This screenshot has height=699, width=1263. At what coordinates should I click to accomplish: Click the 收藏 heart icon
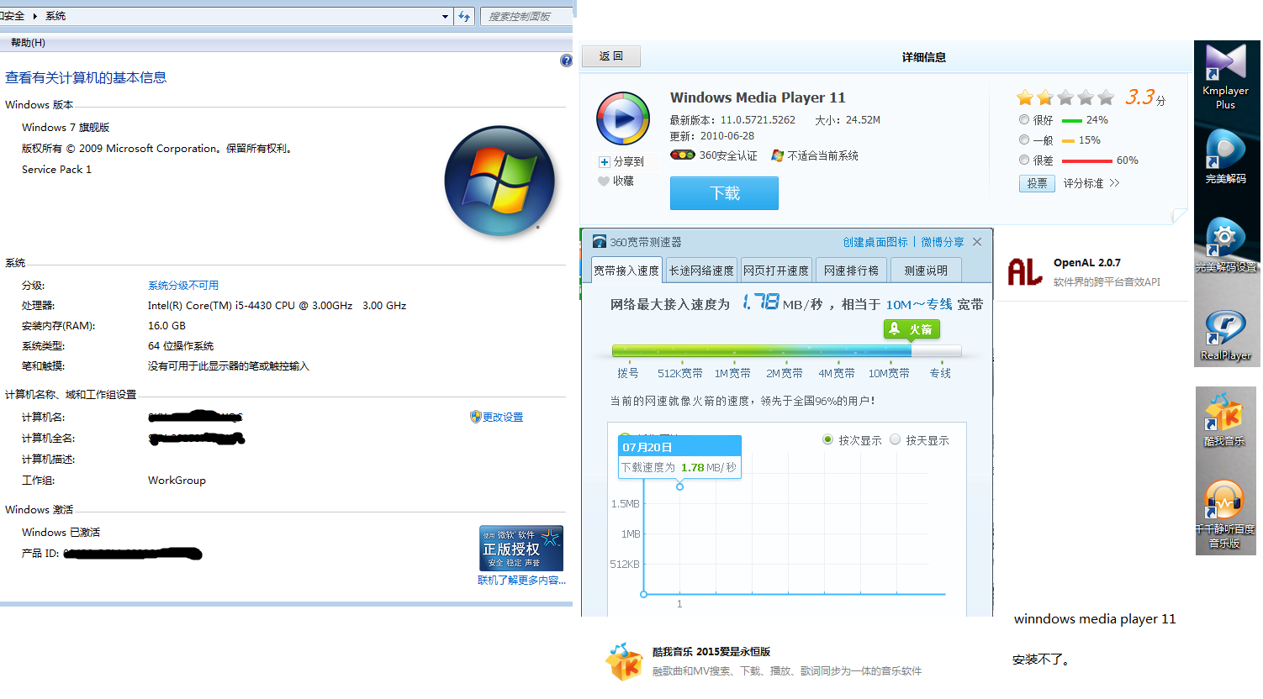tap(604, 181)
